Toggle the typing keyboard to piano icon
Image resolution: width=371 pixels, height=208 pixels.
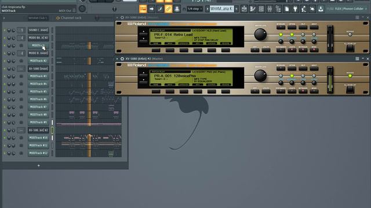143,9
